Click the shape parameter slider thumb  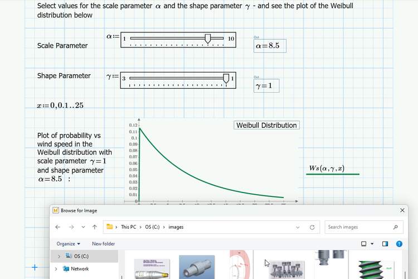(x=226, y=78)
